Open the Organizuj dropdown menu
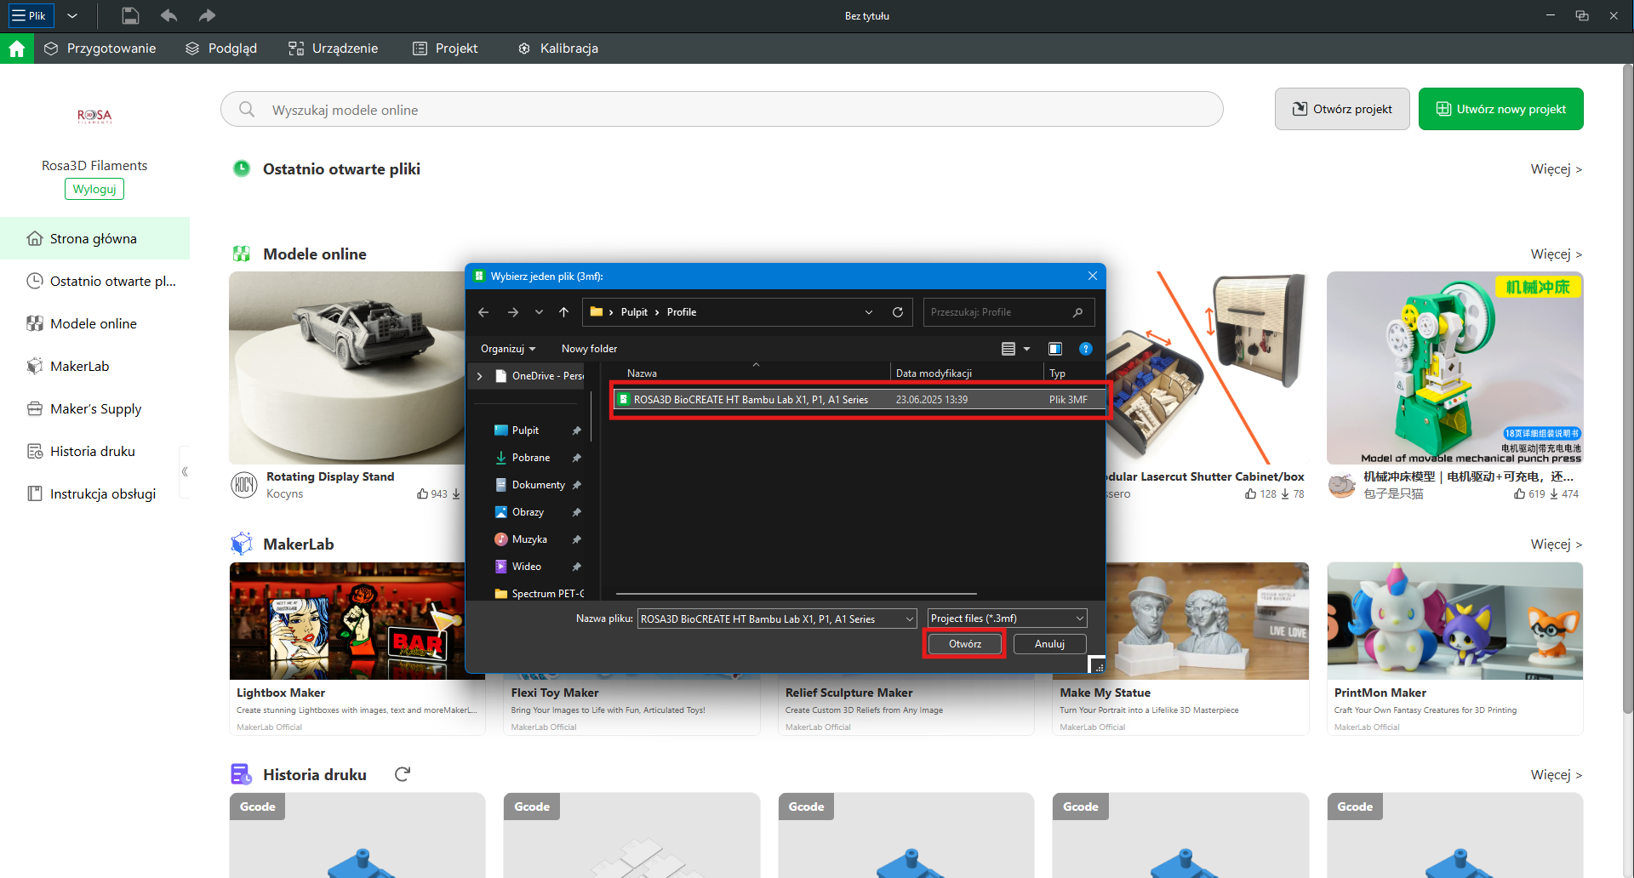1634x878 pixels. [x=508, y=349]
